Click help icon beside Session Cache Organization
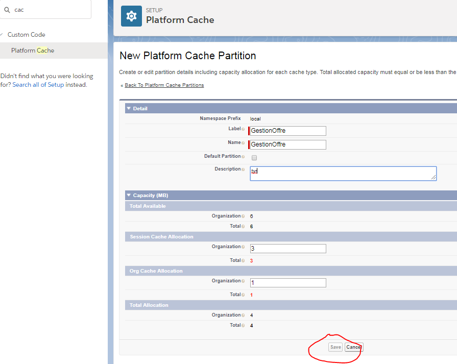The width and height of the screenshot is (457, 364). click(x=243, y=247)
